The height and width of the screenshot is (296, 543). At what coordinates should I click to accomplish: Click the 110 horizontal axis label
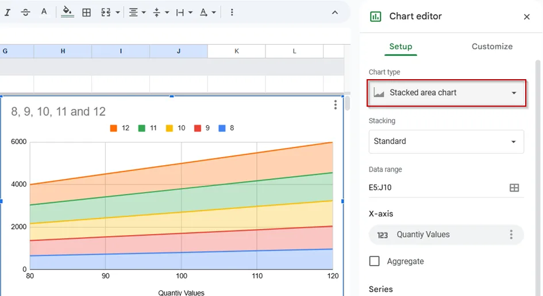(257, 276)
